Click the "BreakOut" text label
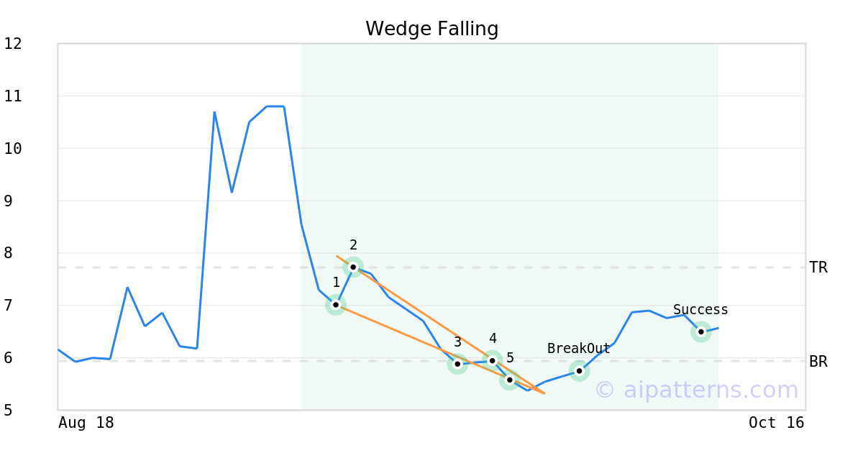The image size is (863, 453). click(579, 349)
